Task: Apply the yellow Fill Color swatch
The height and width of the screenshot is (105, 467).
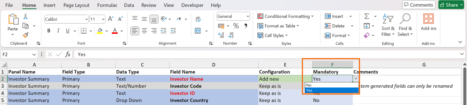Action: 100,31
